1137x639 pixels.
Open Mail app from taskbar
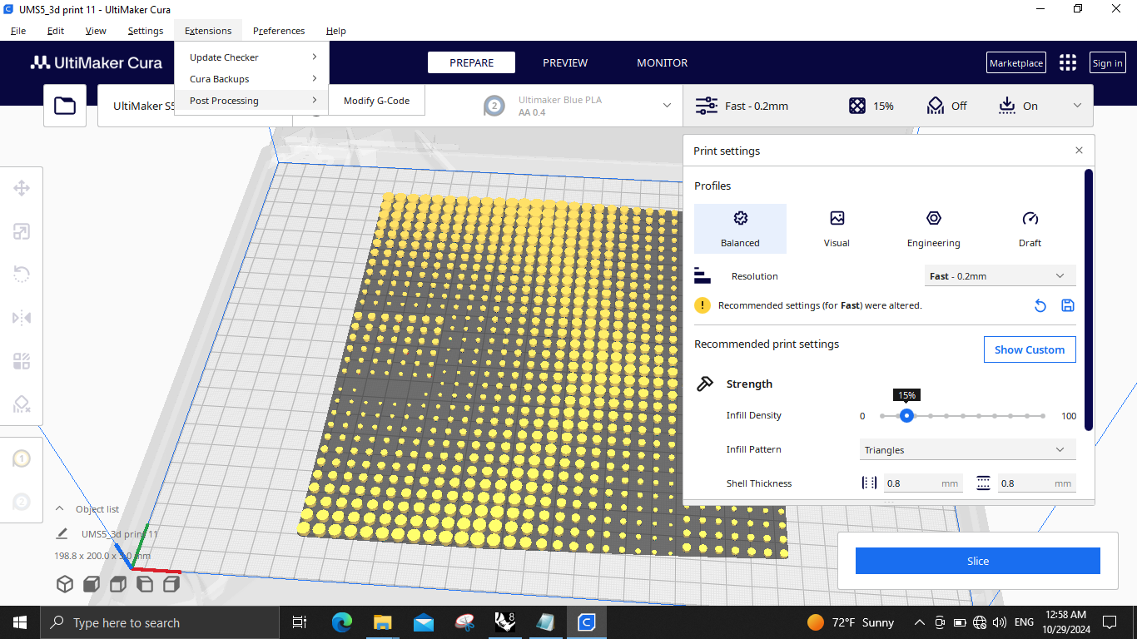coord(424,622)
